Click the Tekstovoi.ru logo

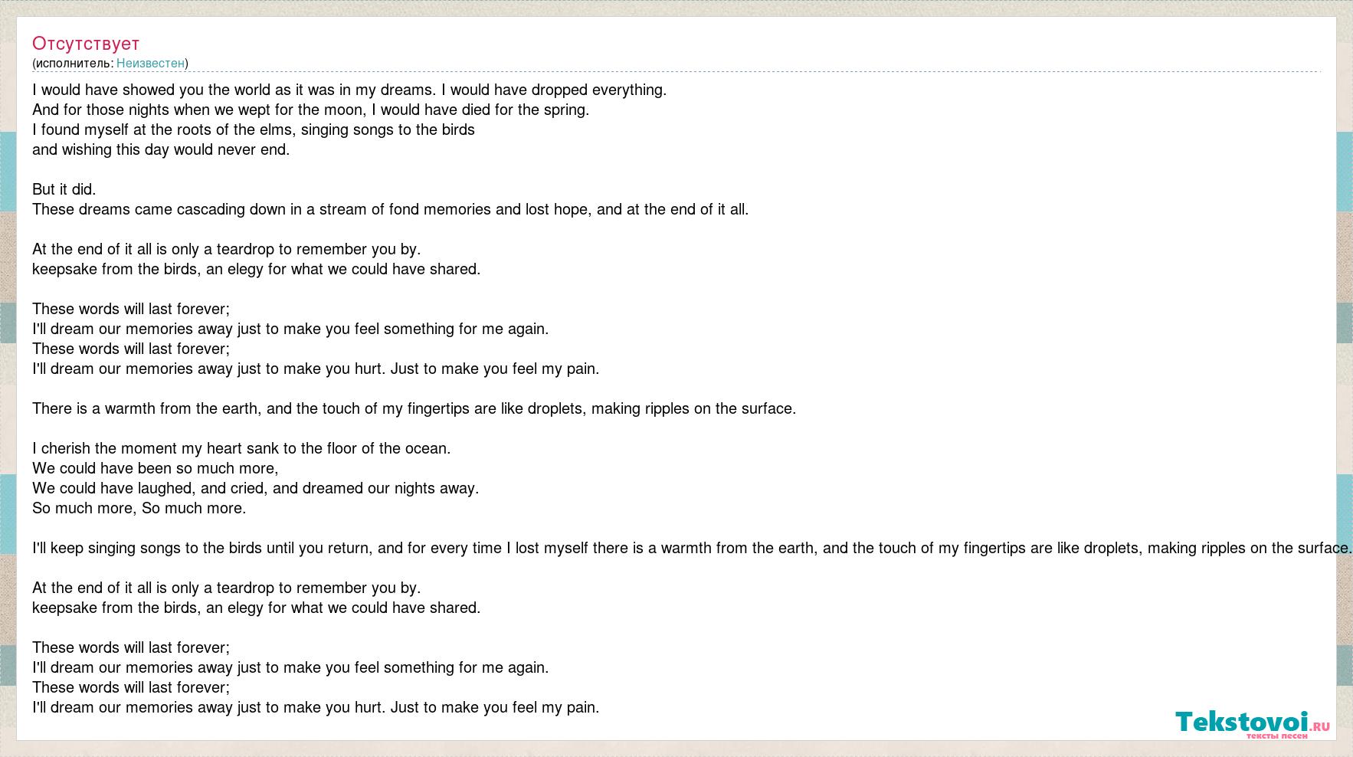tap(1253, 724)
